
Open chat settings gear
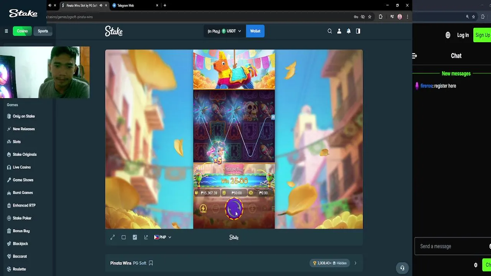[x=476, y=265]
